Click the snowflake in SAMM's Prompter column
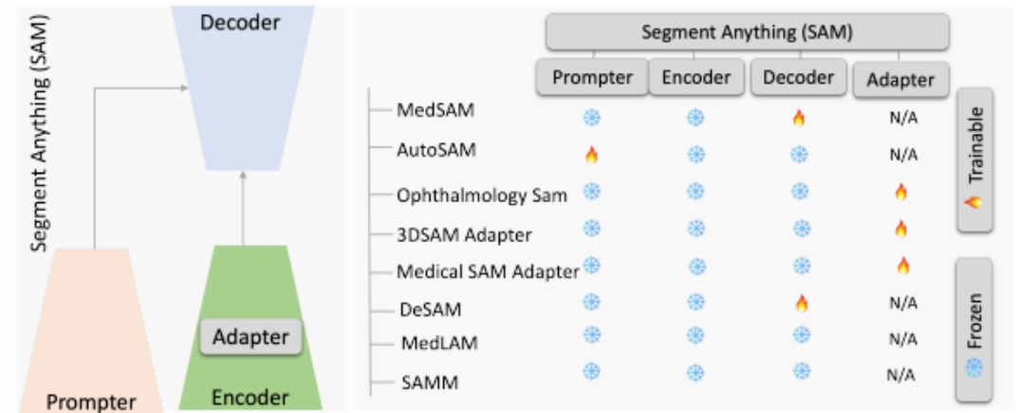1020x413 pixels. (592, 371)
